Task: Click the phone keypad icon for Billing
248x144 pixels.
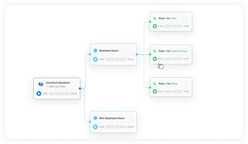Action: coord(155,84)
